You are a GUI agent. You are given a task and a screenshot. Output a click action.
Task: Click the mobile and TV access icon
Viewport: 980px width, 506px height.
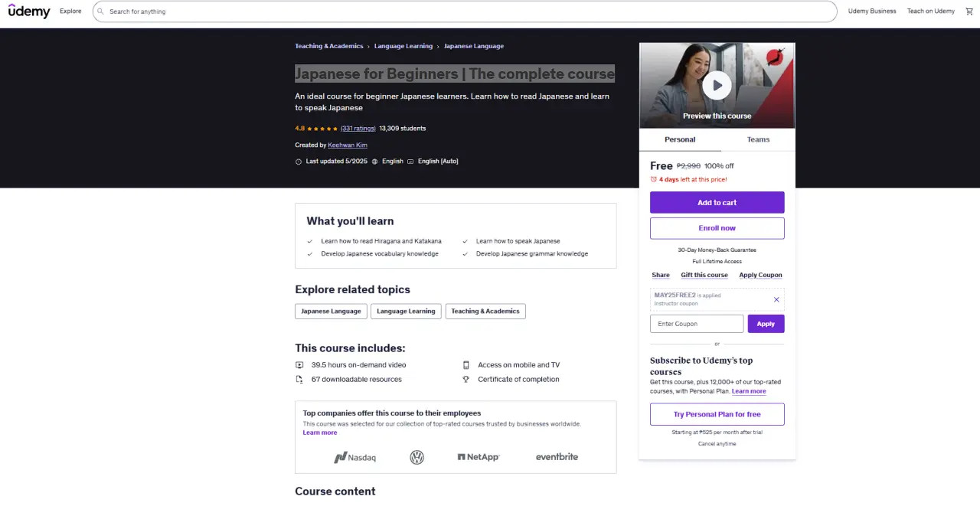pyautogui.click(x=465, y=365)
